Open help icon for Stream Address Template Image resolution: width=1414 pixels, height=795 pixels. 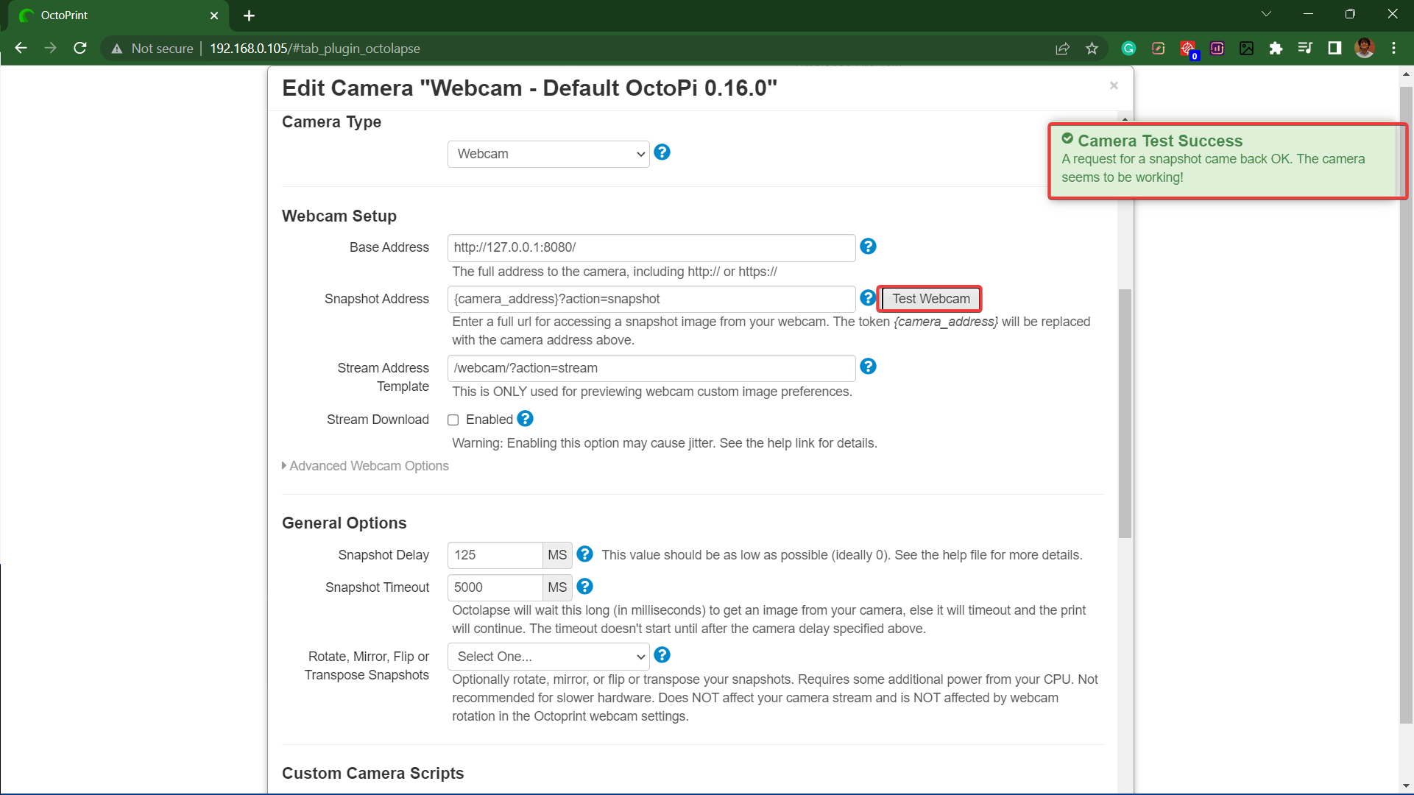868,367
